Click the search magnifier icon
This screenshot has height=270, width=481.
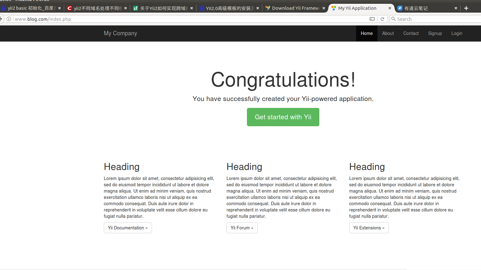393,19
